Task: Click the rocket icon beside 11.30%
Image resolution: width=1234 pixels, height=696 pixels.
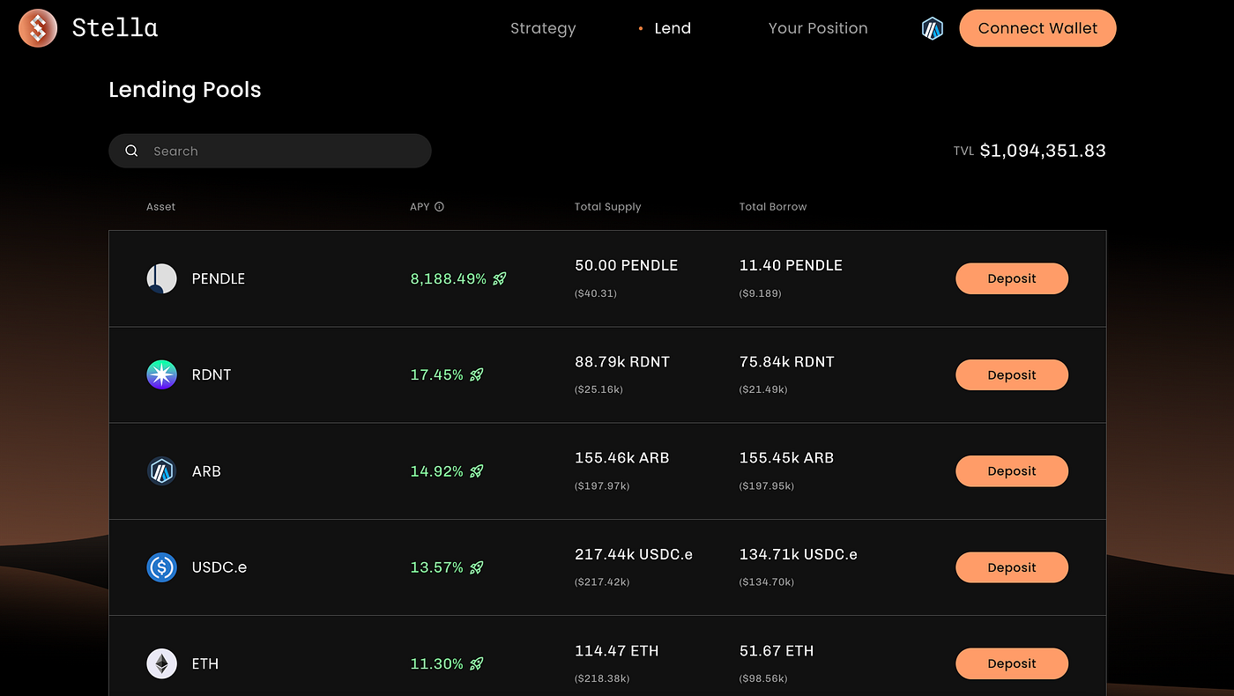Action: coord(477,663)
